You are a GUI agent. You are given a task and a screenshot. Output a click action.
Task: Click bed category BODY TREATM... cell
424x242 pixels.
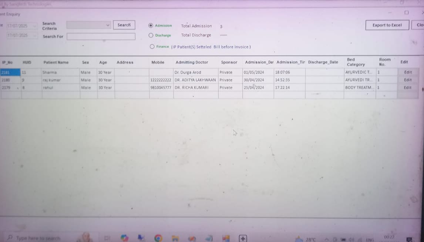[x=359, y=88]
